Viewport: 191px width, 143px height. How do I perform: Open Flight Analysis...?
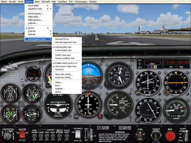39,20
